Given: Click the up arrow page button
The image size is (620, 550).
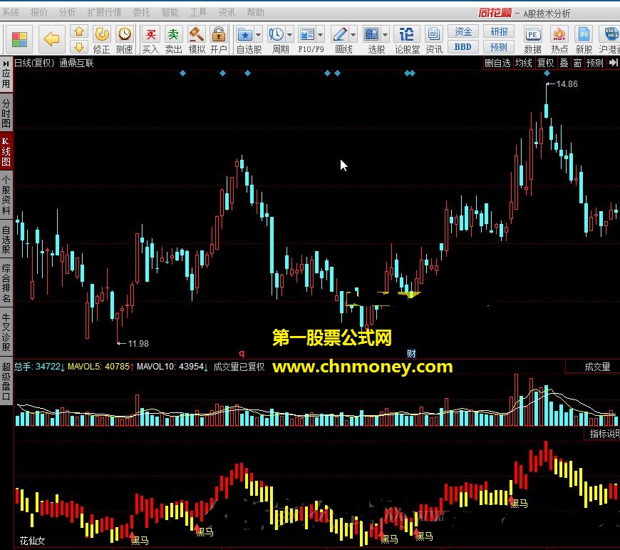Looking at the screenshot, I should coord(79,31).
